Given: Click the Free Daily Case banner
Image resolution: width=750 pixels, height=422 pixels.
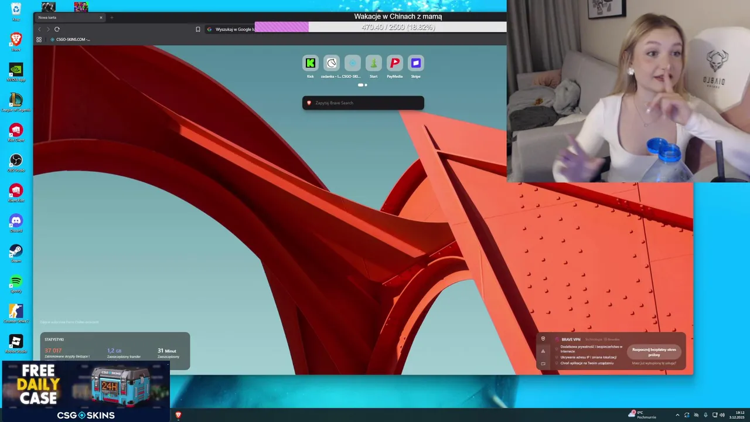Looking at the screenshot, I should (x=86, y=391).
